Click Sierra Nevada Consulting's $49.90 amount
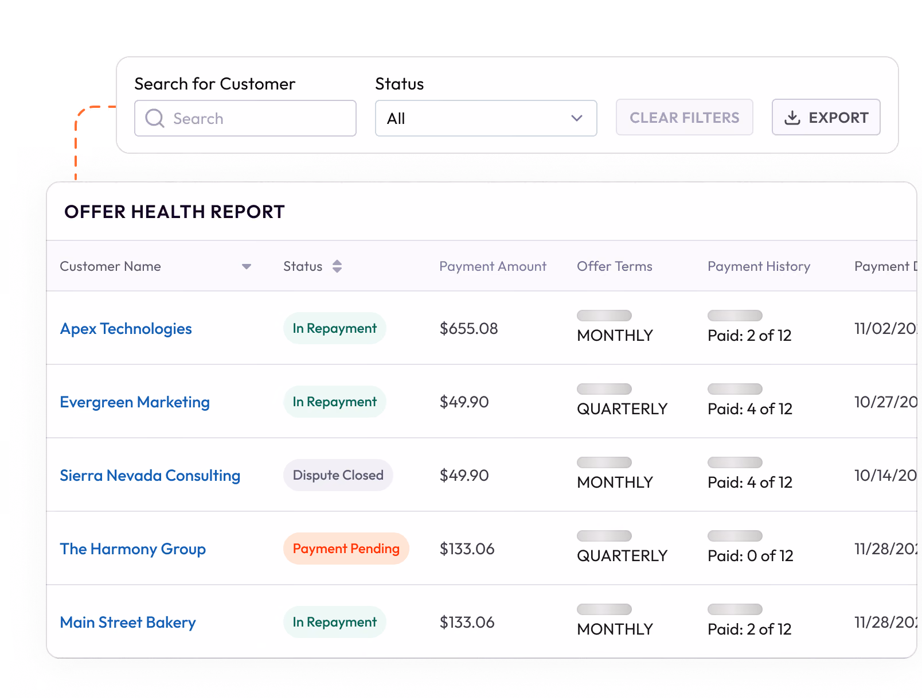Image resolution: width=922 pixels, height=700 pixels. pyautogui.click(x=464, y=476)
